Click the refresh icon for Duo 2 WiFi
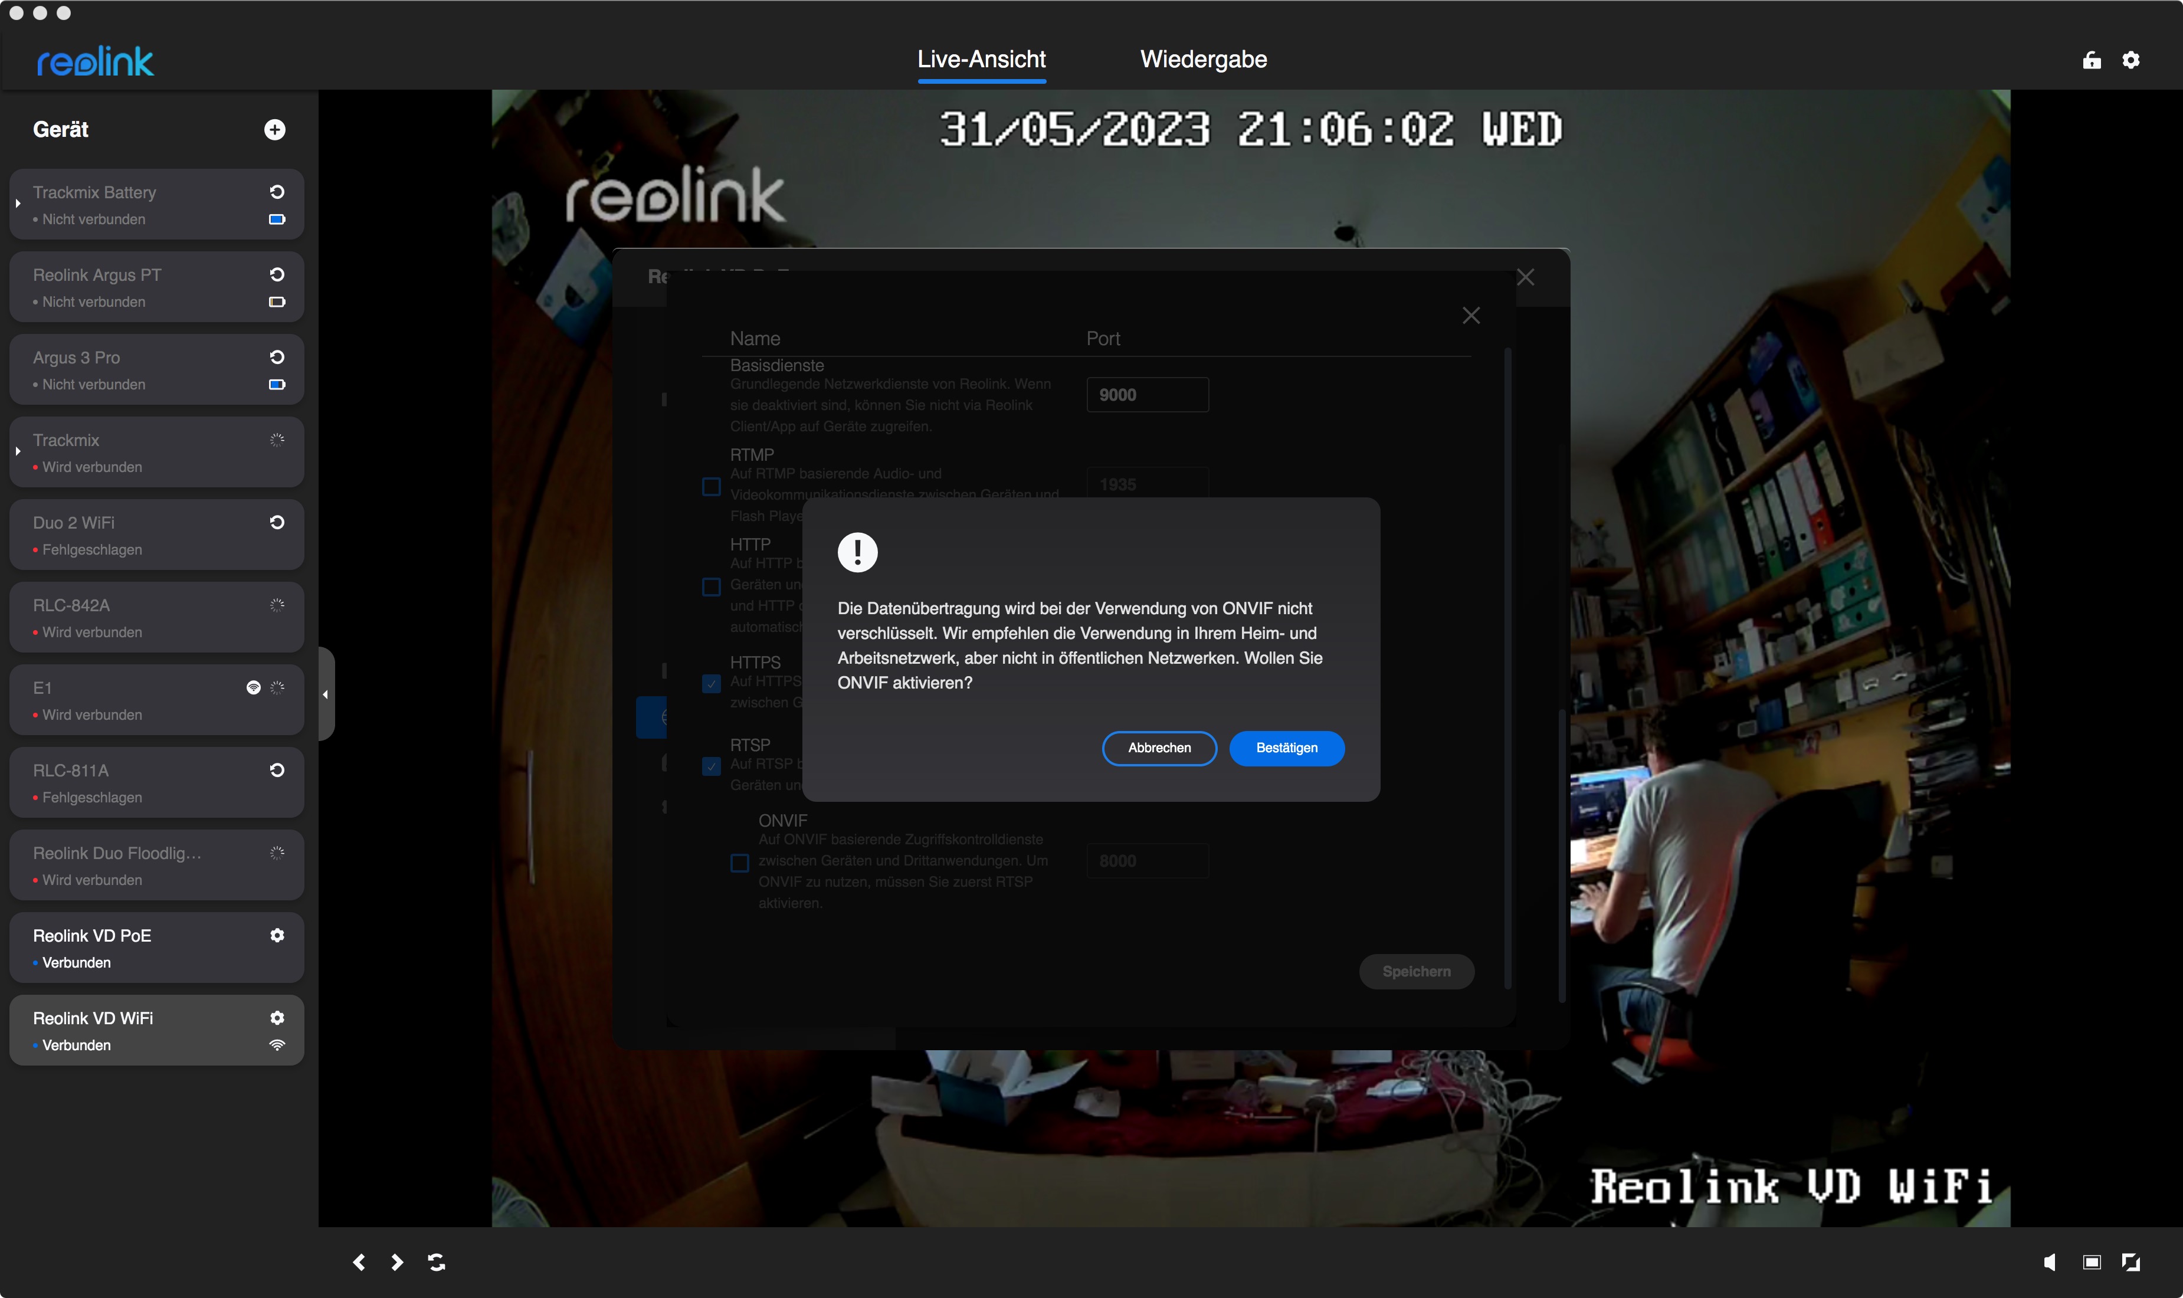Screen dimensions: 2183x1298 (x=277, y=522)
